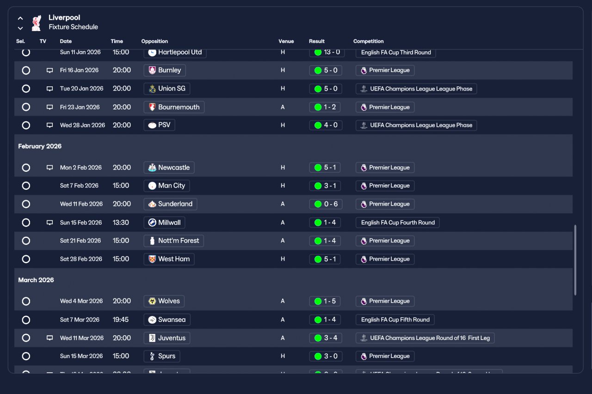Click the green result dot on Spurs row
The width and height of the screenshot is (592, 394).
[318, 356]
